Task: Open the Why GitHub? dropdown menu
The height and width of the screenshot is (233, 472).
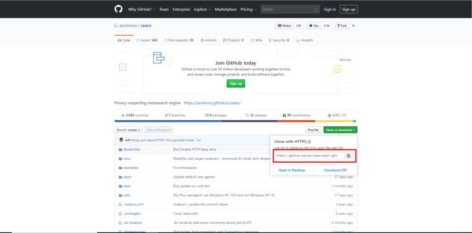Action: coord(142,9)
